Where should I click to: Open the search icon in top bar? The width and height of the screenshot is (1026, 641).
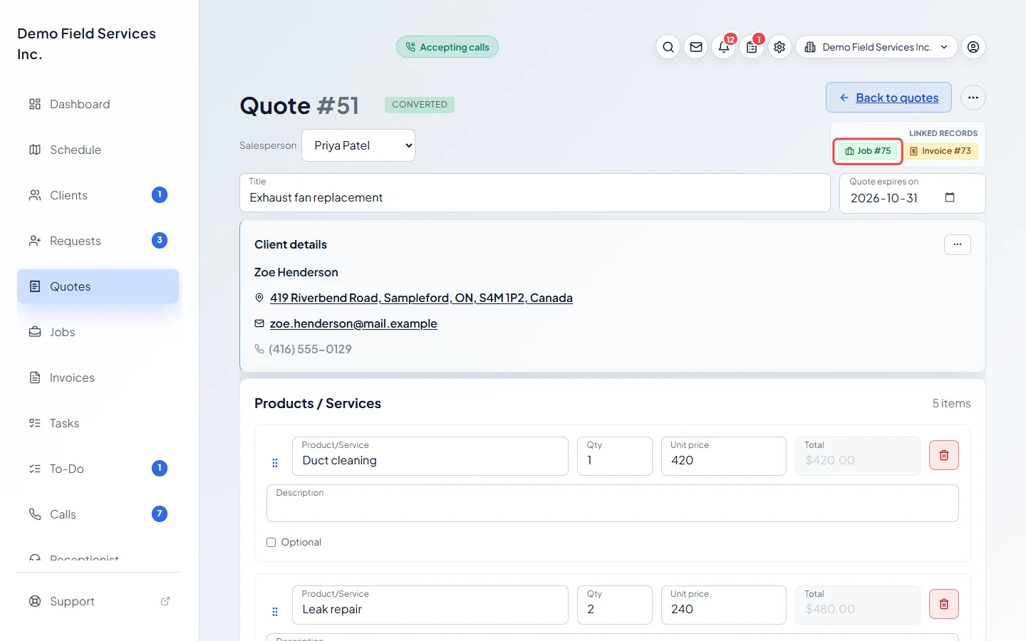[x=668, y=47]
